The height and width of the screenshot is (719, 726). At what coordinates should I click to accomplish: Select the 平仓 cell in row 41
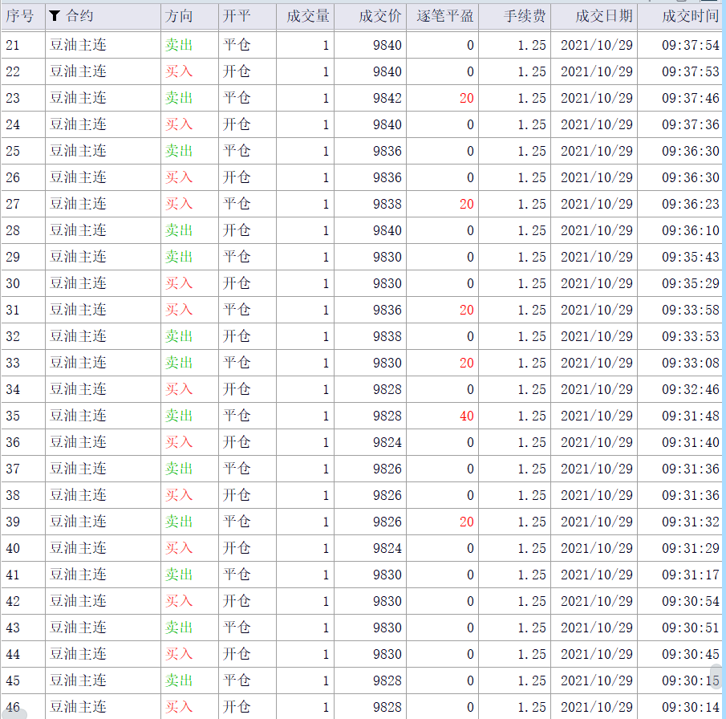[x=237, y=575]
